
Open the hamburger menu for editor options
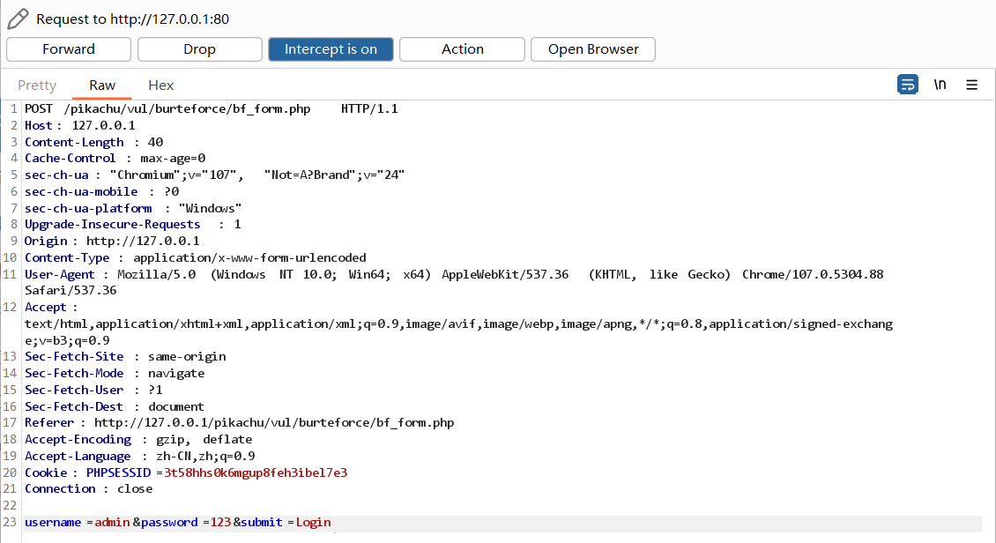click(971, 85)
